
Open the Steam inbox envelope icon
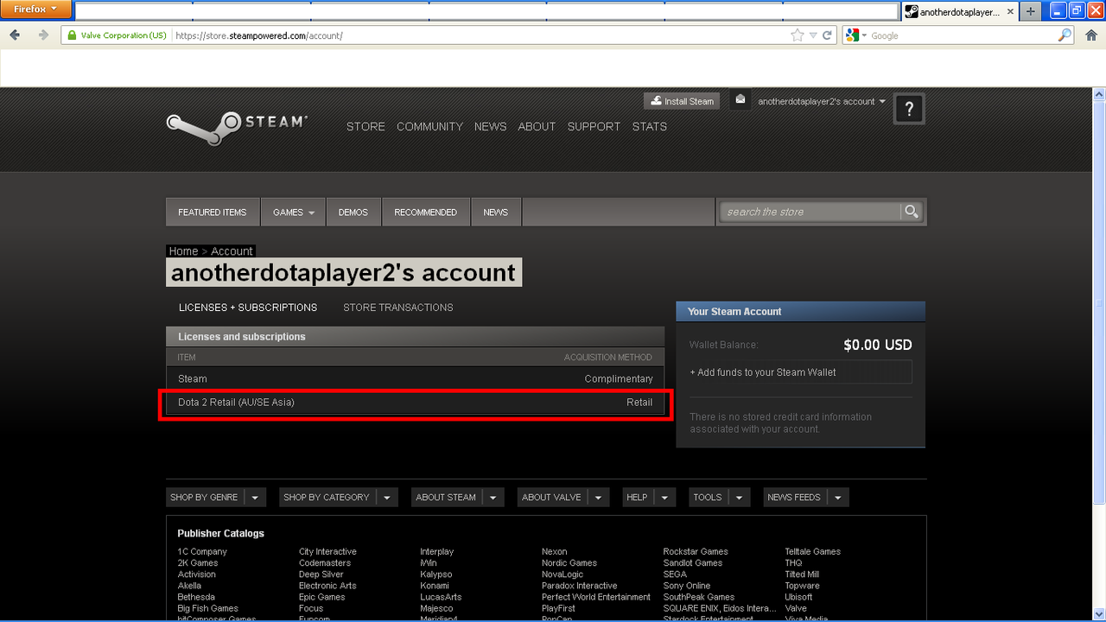tap(741, 100)
